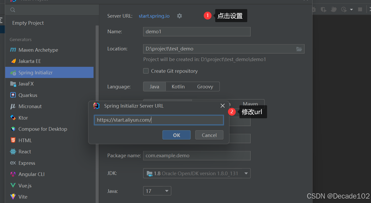Click the generators search field
This screenshot has height=203, width=371.
point(52,10)
